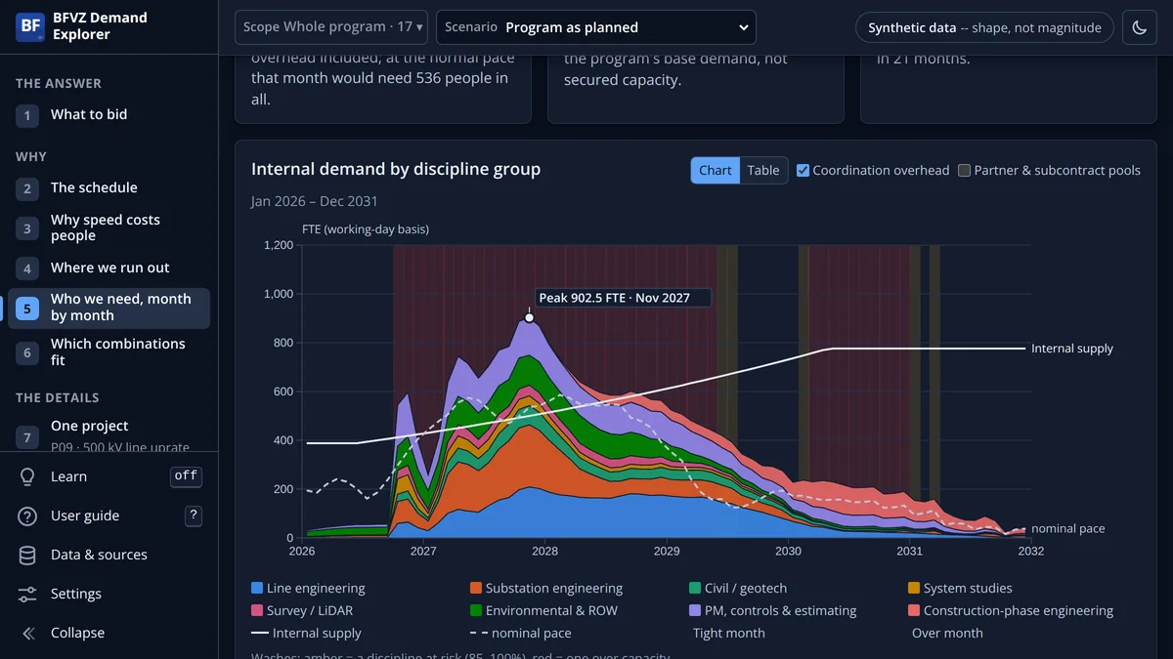This screenshot has height=659, width=1173.
Task: Click the Settings sliders icon
Action: pos(27,594)
